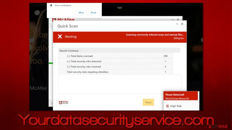
Task: Select Total security risks requiring attention row
Action: click(x=115, y=72)
